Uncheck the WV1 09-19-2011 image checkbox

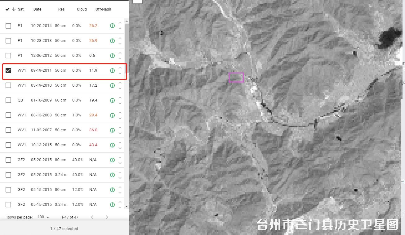tap(8, 70)
